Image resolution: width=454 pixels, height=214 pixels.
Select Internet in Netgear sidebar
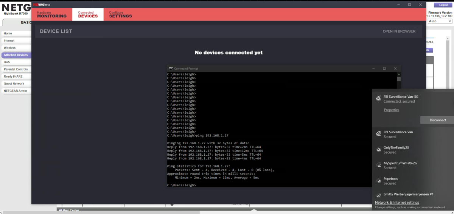click(17, 41)
